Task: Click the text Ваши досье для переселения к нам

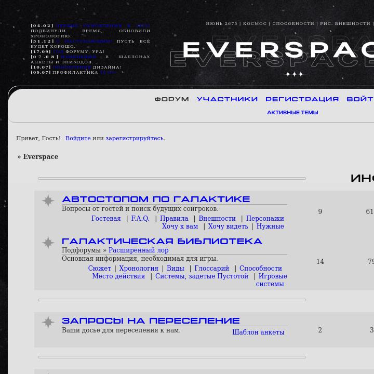Action: click(121, 330)
